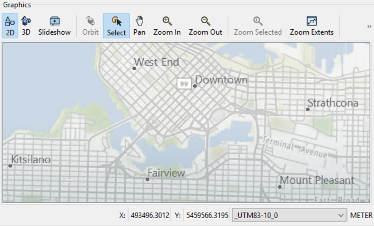Viewport: 374px width, 226px height.
Task: Click the Kitsilano place marker
Action: click(x=10, y=166)
